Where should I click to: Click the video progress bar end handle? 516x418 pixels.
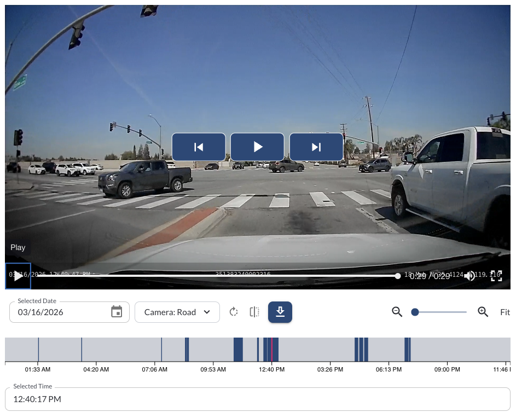tap(398, 276)
